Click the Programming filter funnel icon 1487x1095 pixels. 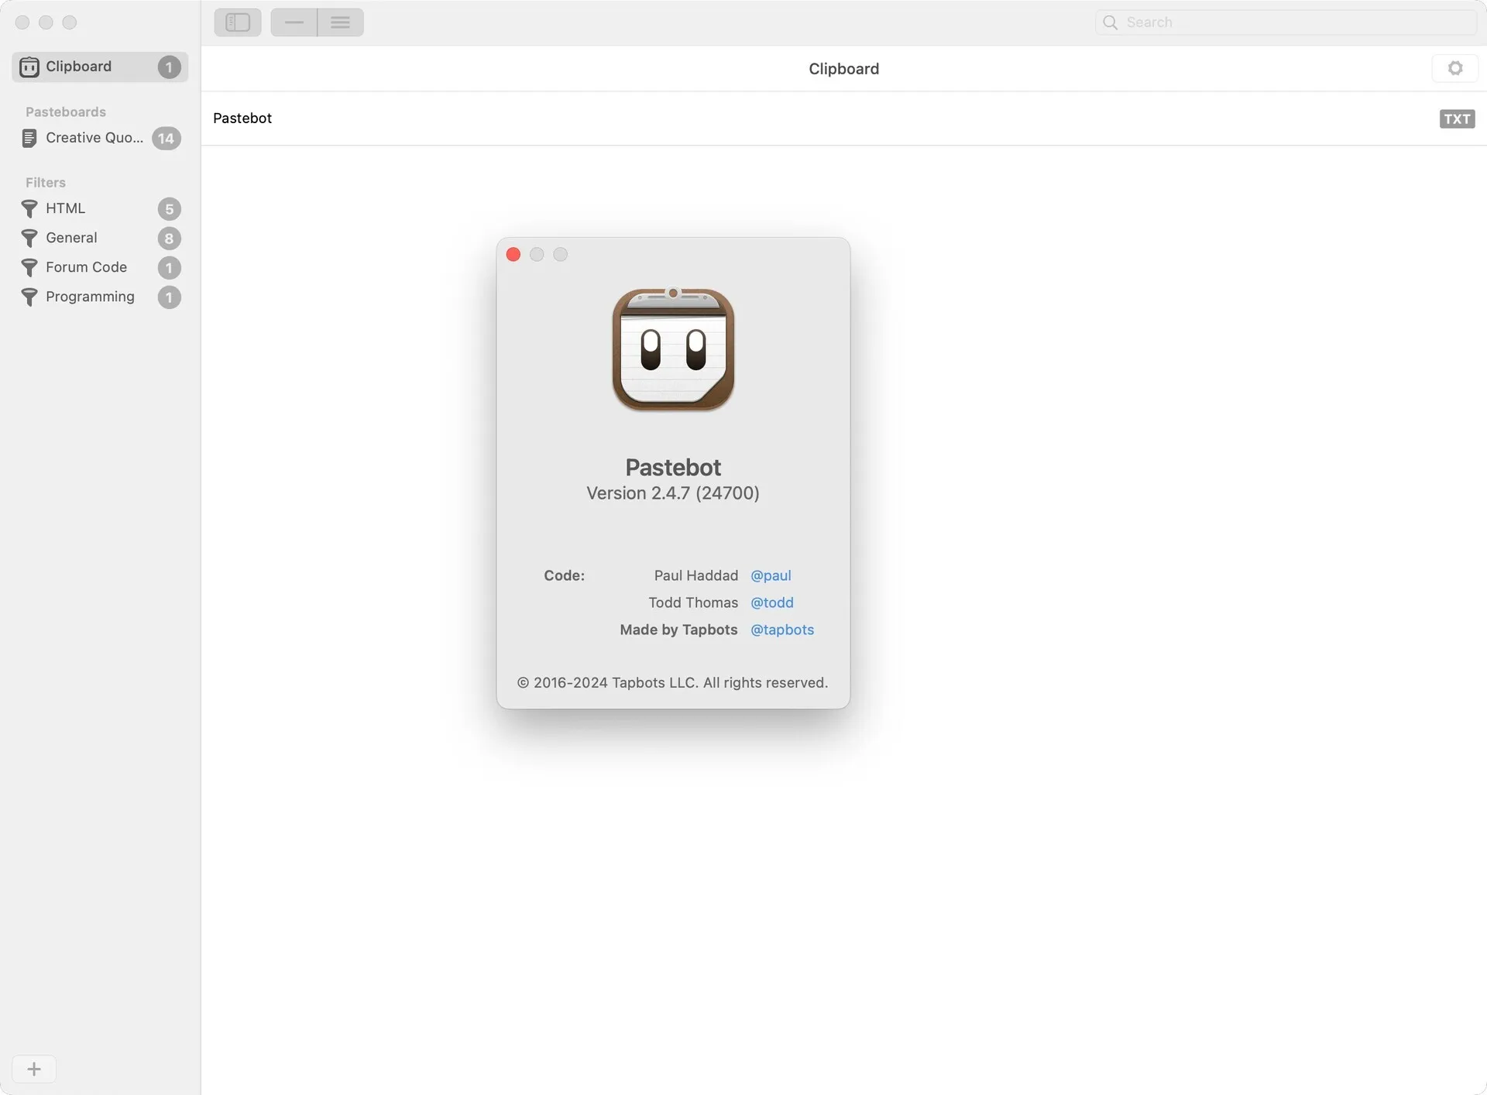(x=29, y=297)
